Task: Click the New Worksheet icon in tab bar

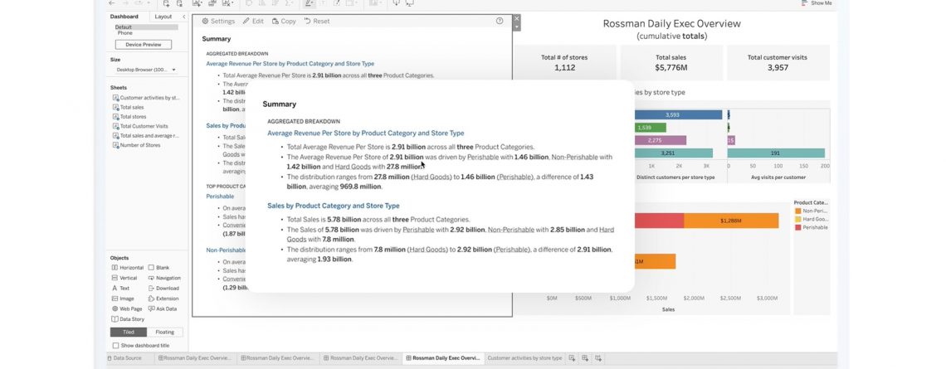Action: [x=572, y=358]
